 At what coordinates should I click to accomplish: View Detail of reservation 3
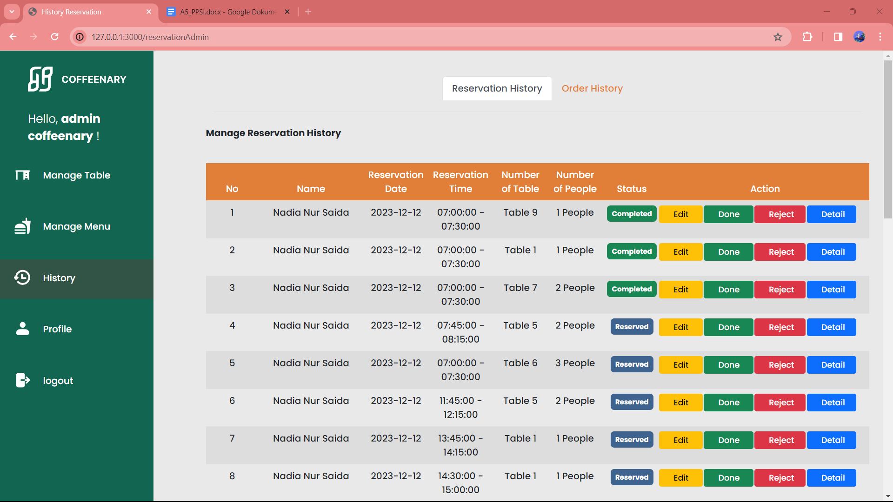click(832, 290)
